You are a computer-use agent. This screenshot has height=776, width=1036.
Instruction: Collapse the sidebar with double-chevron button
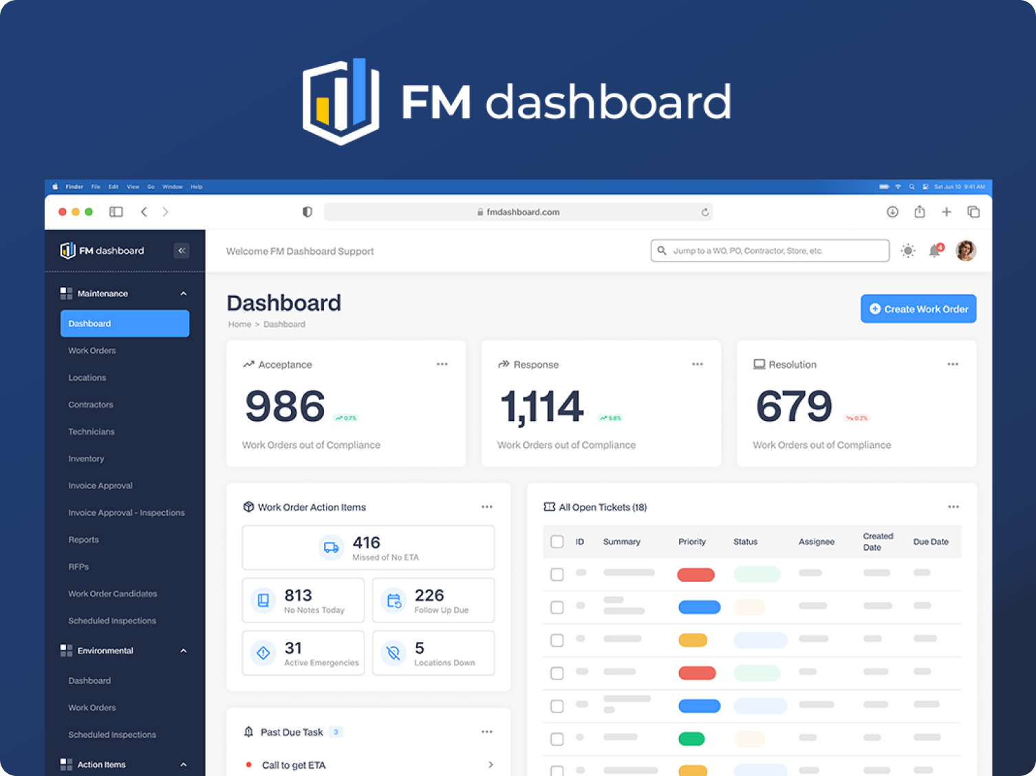pos(182,250)
